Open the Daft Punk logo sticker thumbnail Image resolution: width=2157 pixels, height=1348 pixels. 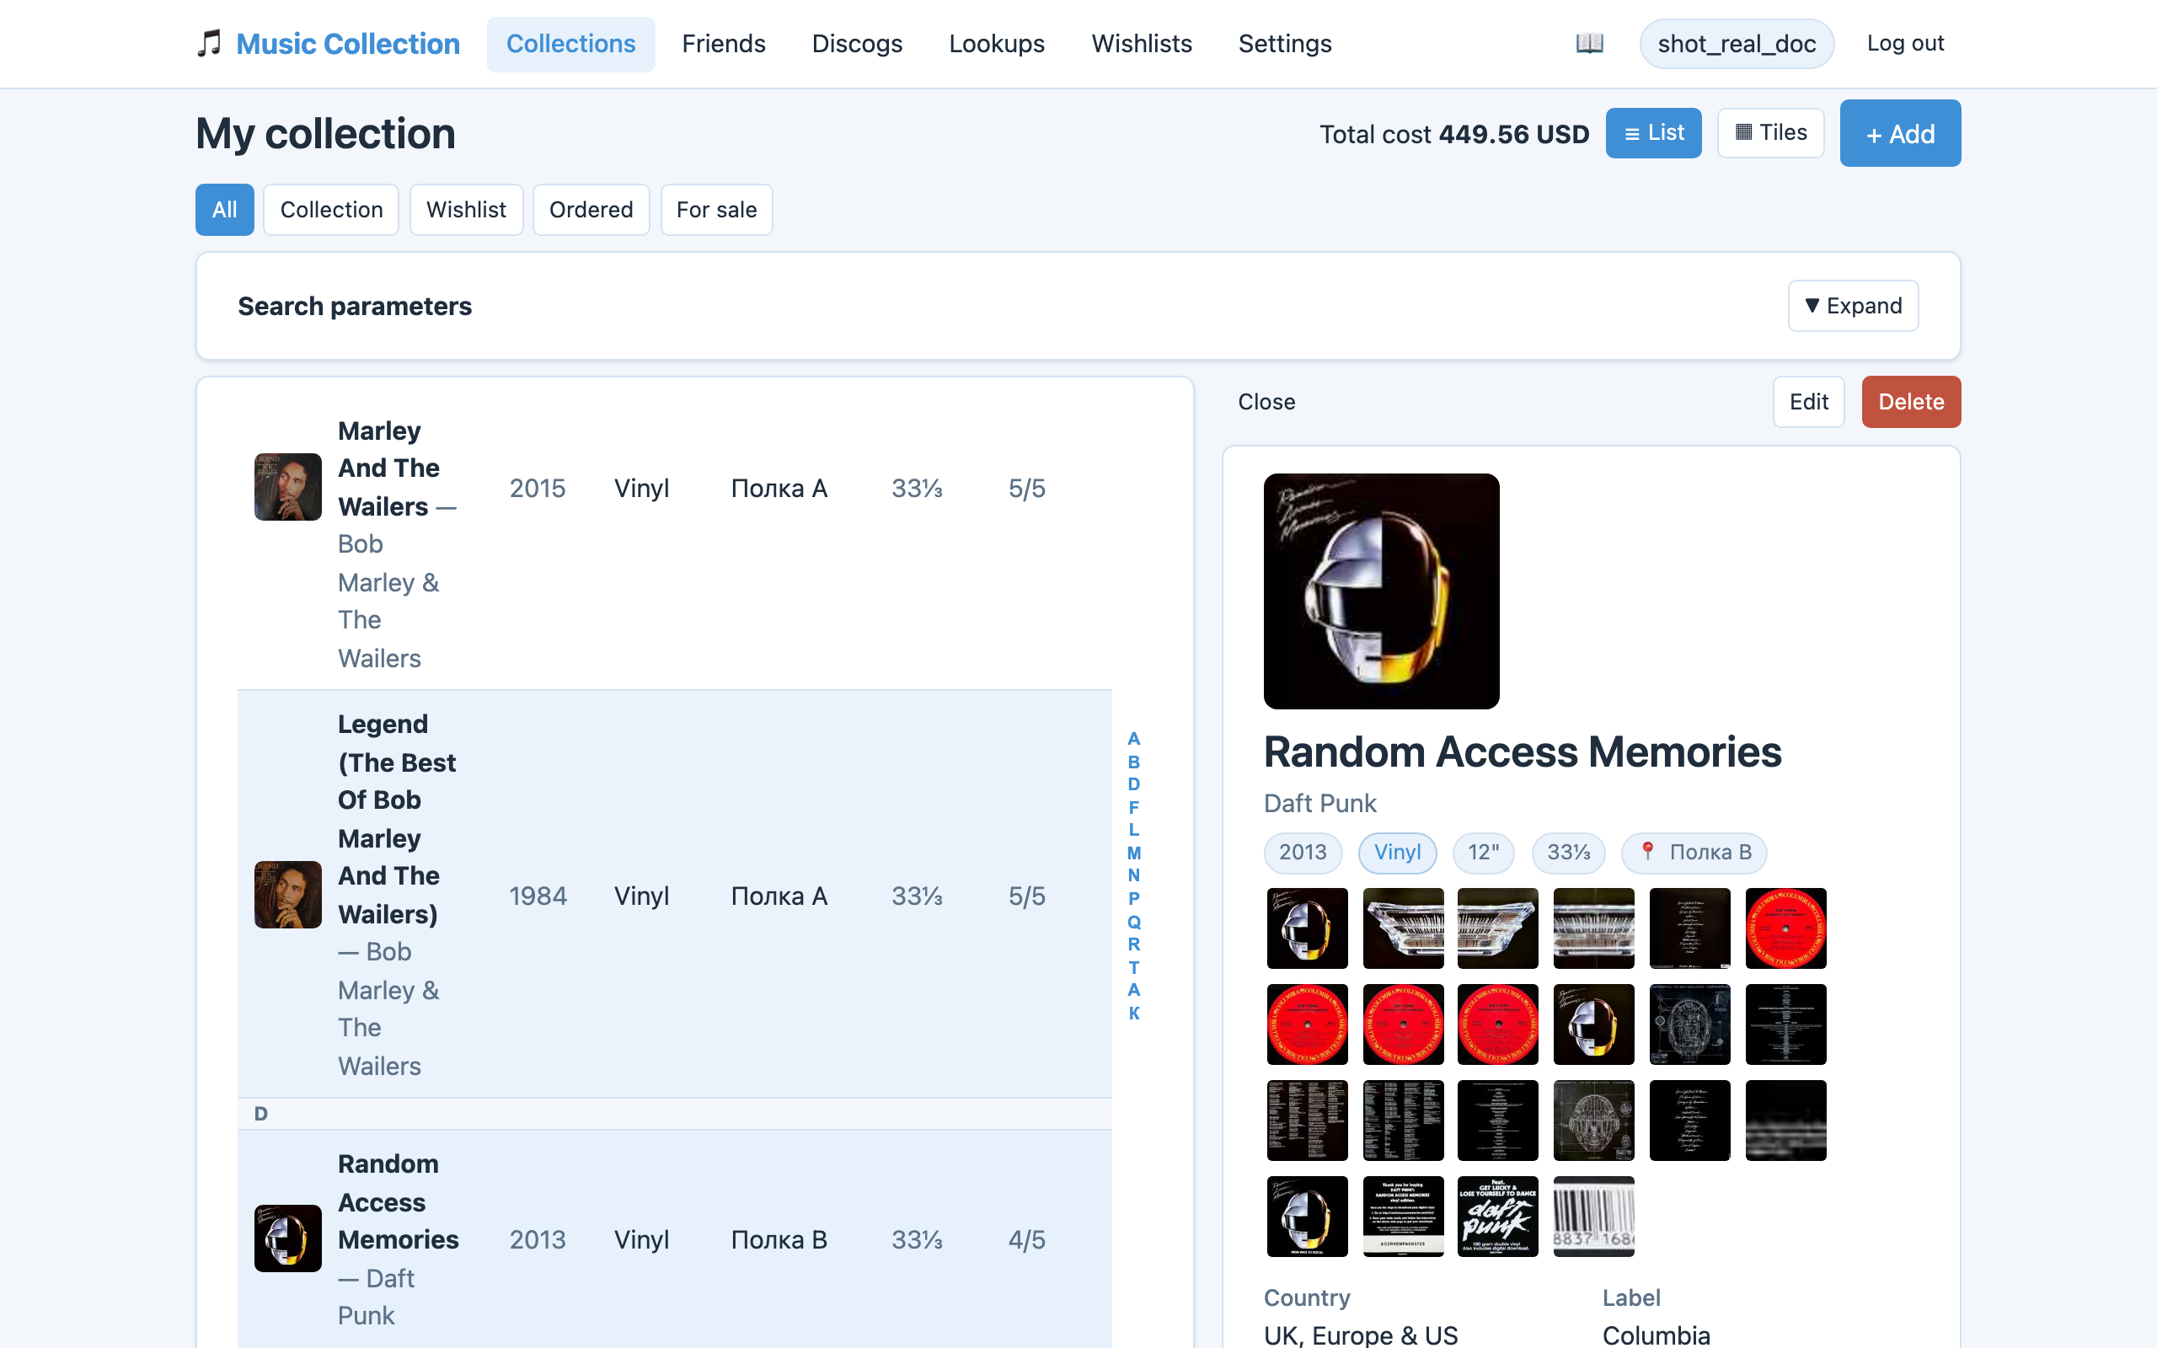[1497, 1216]
